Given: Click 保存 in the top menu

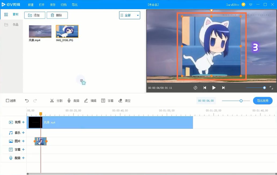Looking at the screenshot, I should [53, 5].
